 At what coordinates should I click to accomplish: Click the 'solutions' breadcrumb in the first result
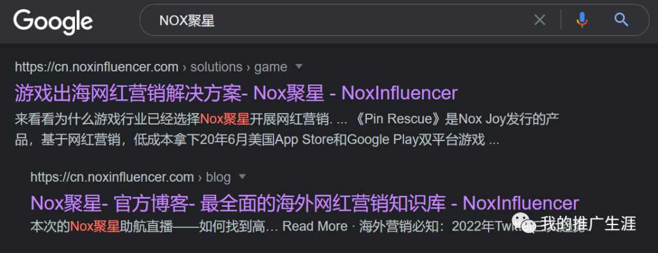coord(216,67)
